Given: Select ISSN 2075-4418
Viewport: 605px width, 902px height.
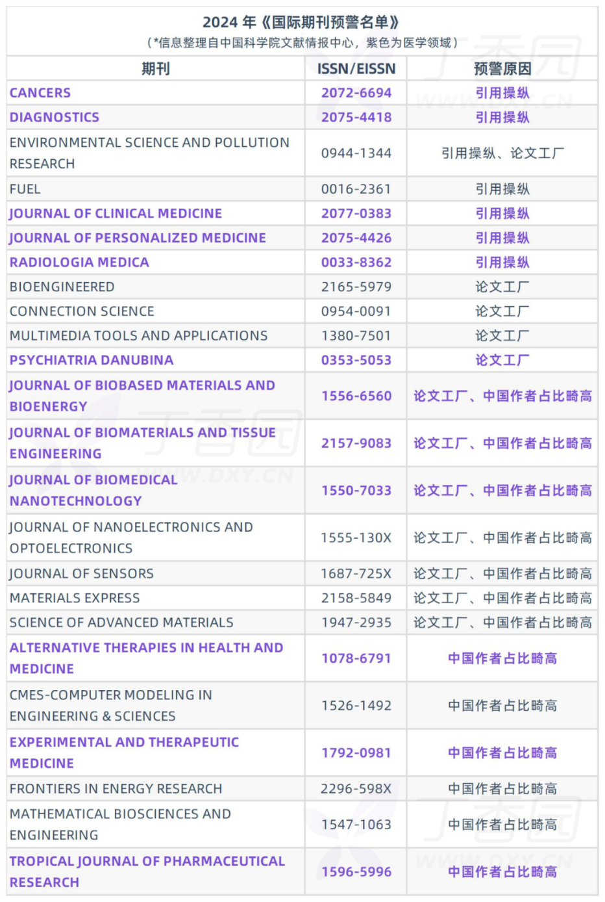Looking at the screenshot, I should [356, 118].
